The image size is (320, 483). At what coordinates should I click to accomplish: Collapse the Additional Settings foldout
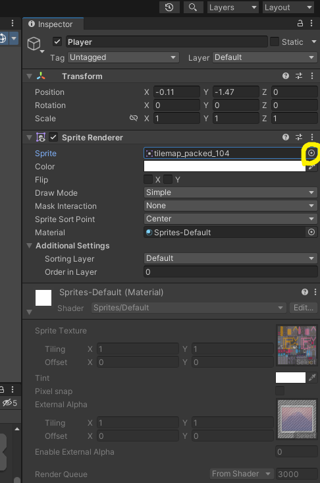(x=29, y=246)
